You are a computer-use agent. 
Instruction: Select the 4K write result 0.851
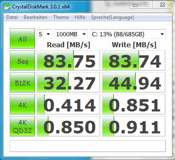tap(134, 104)
